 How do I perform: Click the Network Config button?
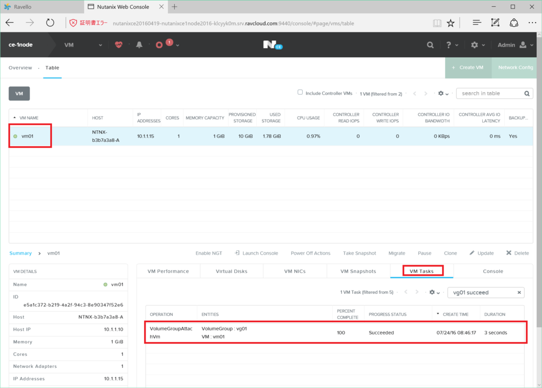[x=514, y=67]
